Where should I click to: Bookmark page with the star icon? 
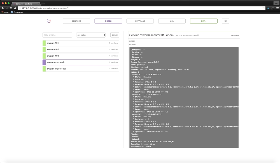(x=263, y=8)
